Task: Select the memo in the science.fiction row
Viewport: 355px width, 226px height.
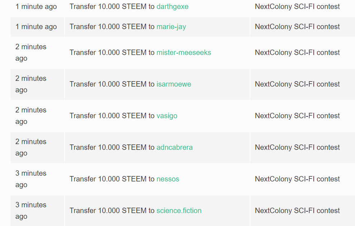Action: pyautogui.click(x=297, y=211)
